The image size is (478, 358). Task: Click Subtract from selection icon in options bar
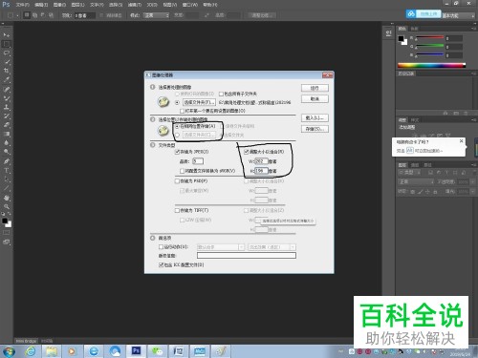pos(43,15)
